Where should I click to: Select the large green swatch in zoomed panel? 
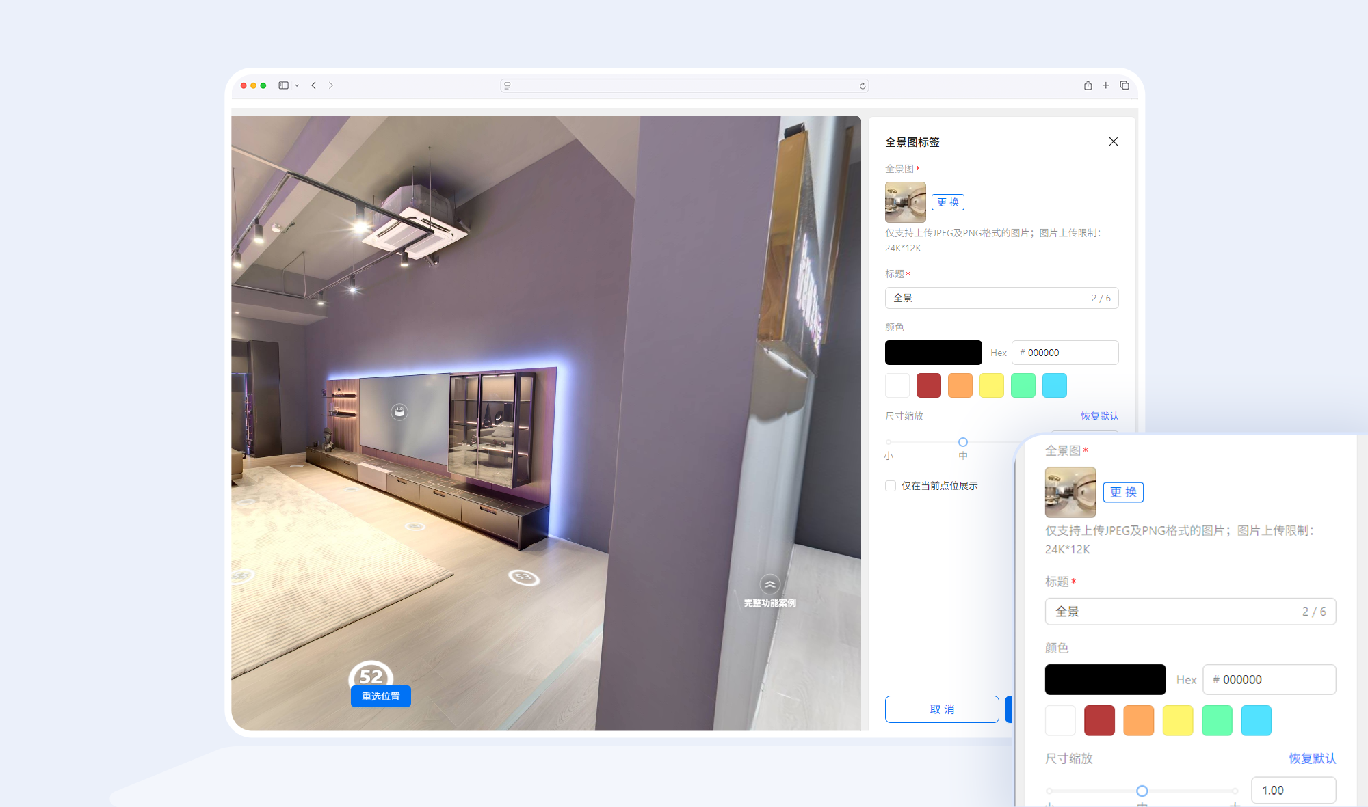[x=1217, y=720]
